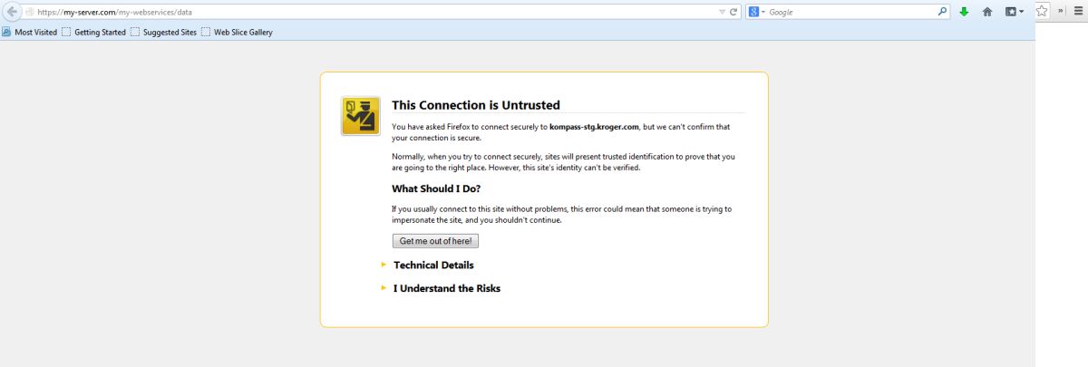Image resolution: width=1088 pixels, height=367 pixels.
Task: Click the search magnifier icon
Action: 942,13
